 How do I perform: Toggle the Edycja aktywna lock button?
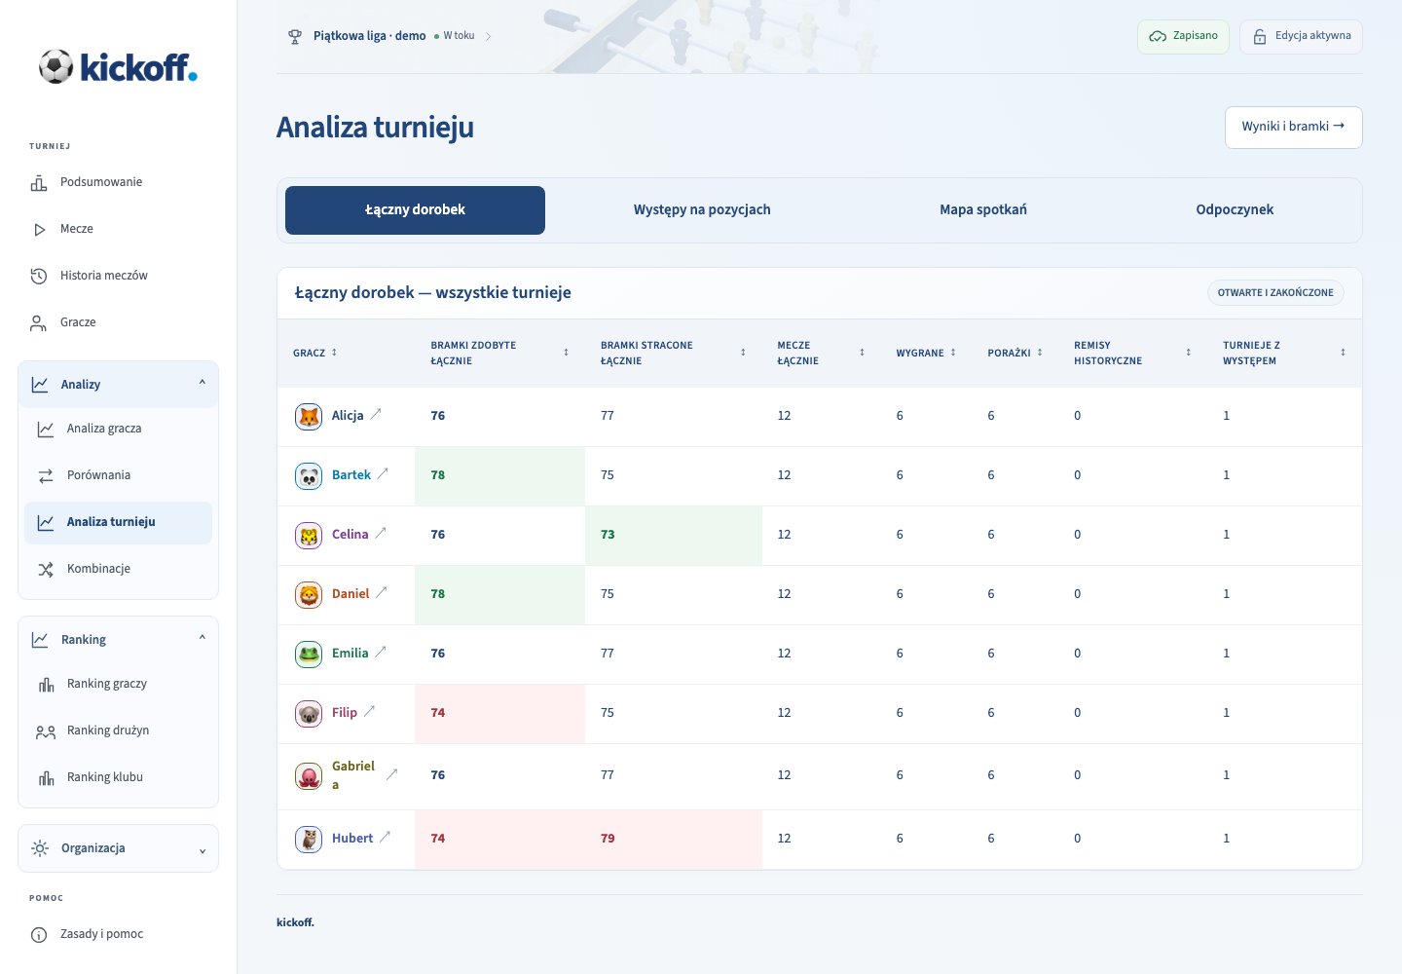(1301, 36)
